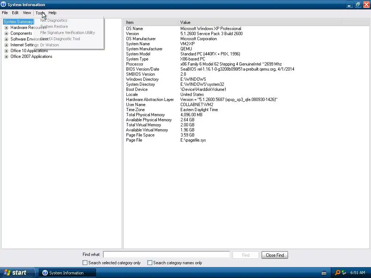Image resolution: width=371 pixels, height=278 pixels.
Task: Click the COLLABNET\VM2 value
Action: pyautogui.click(x=197, y=105)
